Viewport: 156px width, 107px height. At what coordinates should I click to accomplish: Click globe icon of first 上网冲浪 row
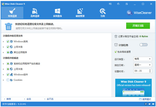(x=11, y=47)
